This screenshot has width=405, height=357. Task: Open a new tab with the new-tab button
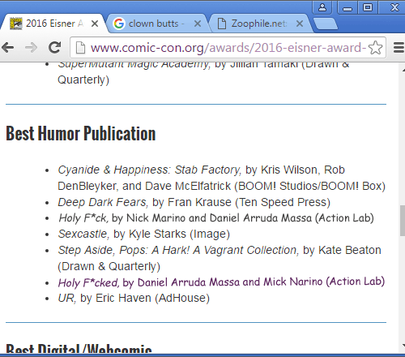coord(326,24)
